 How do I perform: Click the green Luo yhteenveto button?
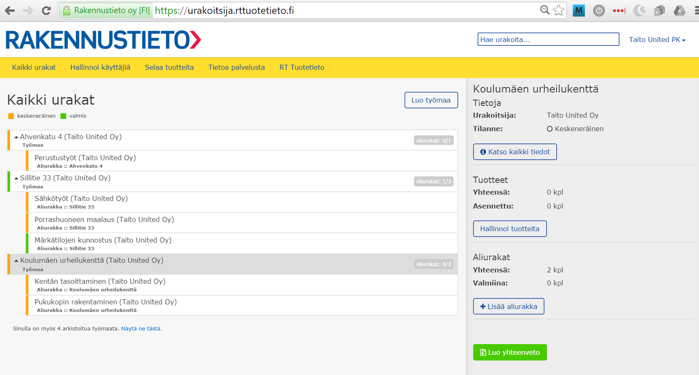[x=510, y=352]
